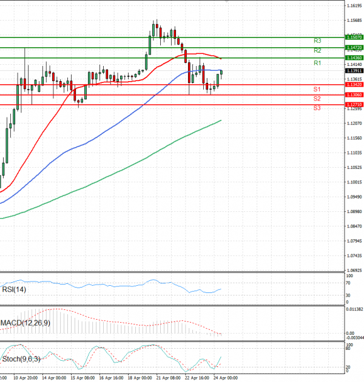Click the S1 support label
Viewport: 364px width, 382px height.
coord(317,89)
